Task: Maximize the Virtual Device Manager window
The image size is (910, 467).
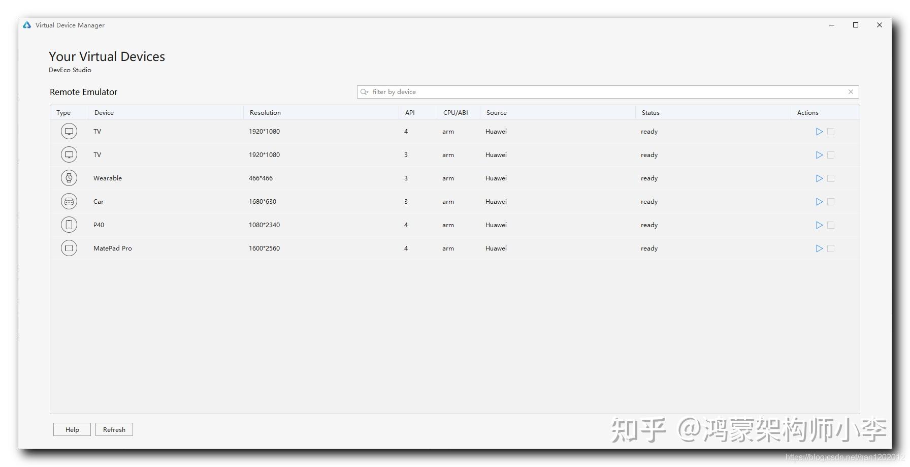Action: pyautogui.click(x=856, y=25)
